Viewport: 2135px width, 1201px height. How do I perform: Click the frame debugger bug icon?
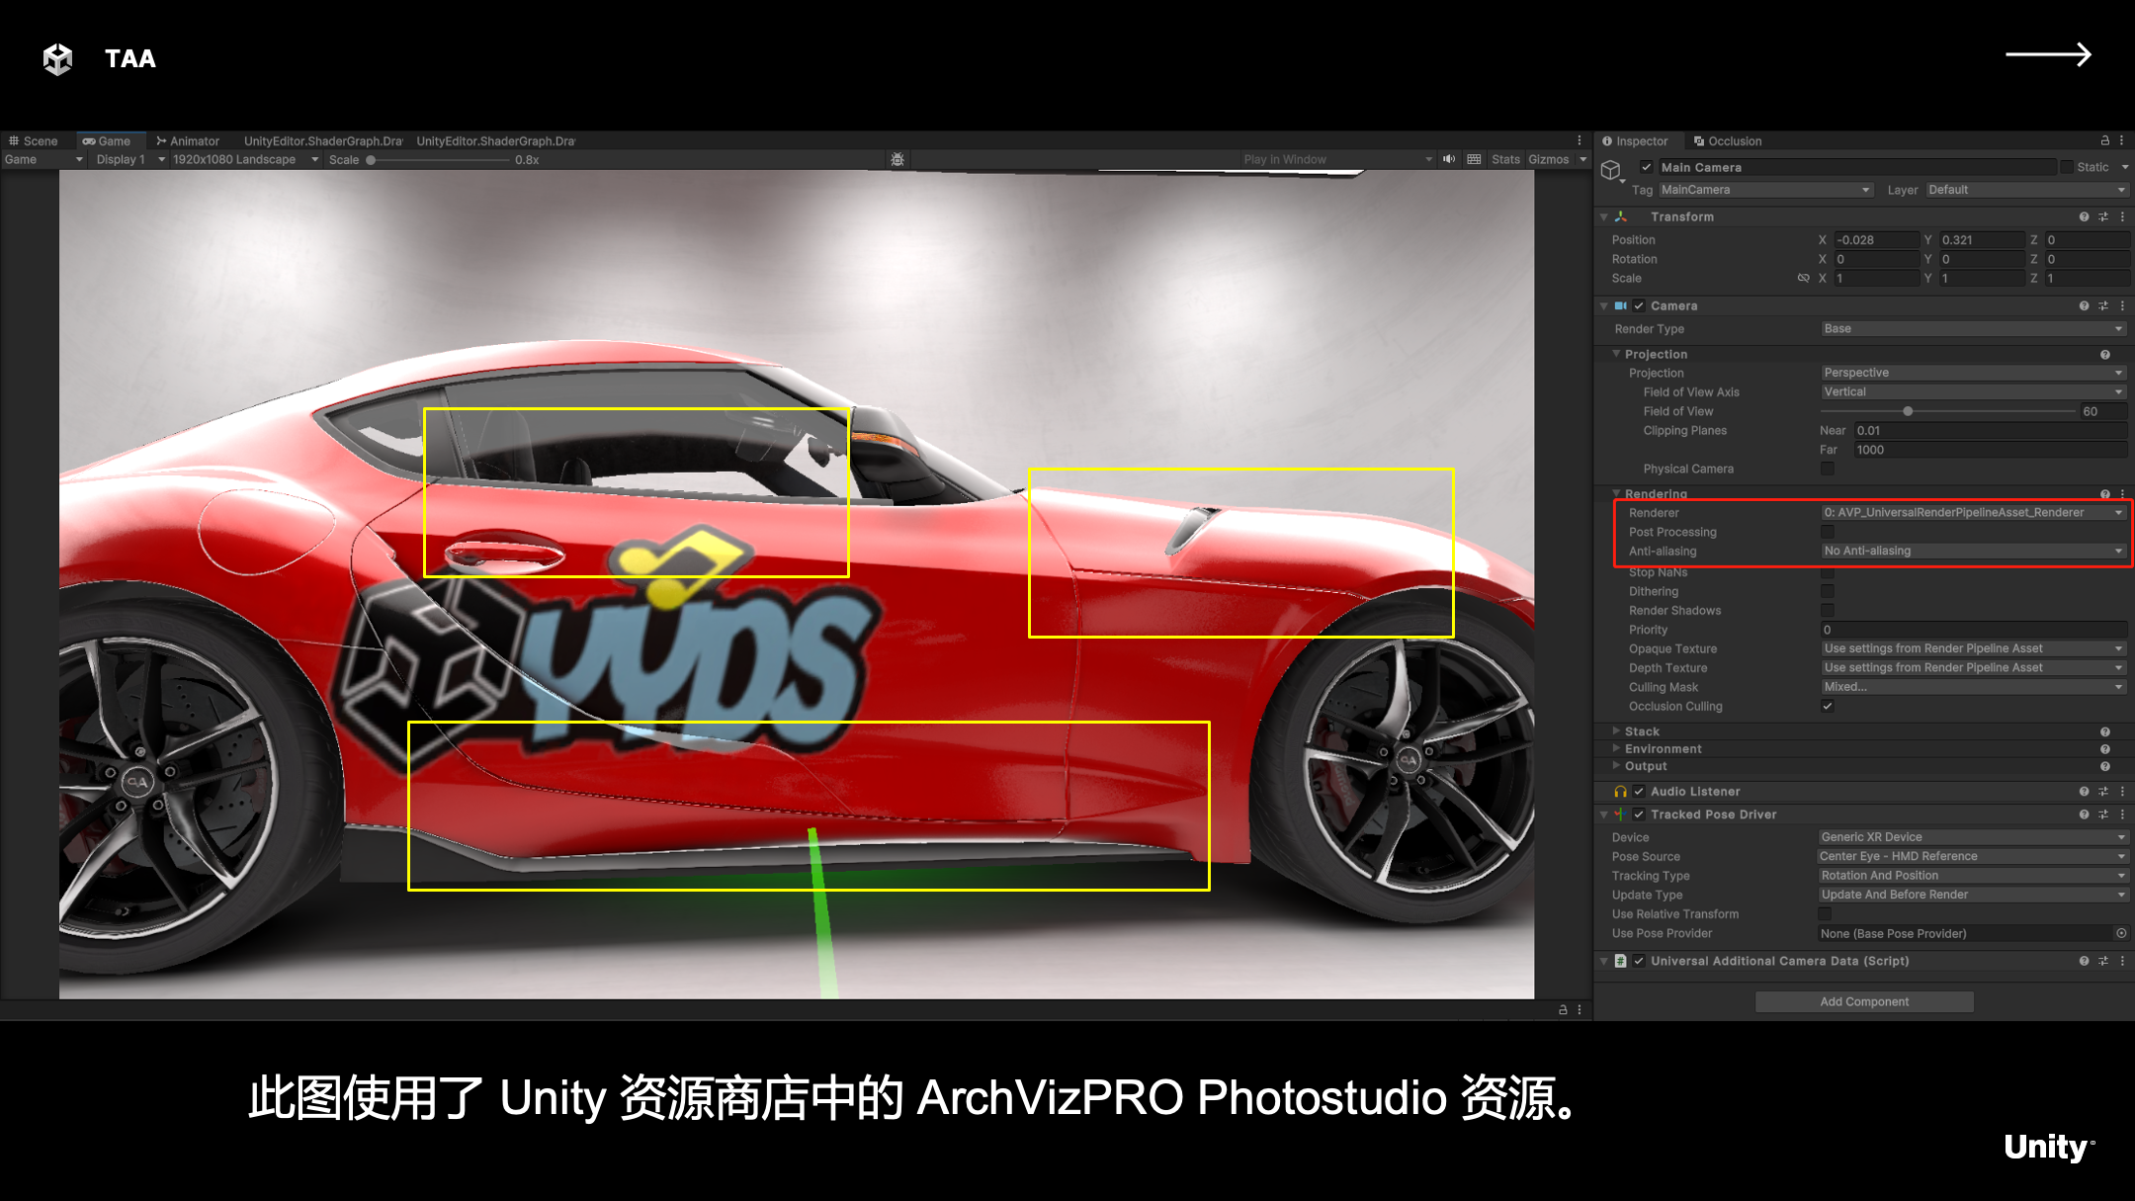897,159
